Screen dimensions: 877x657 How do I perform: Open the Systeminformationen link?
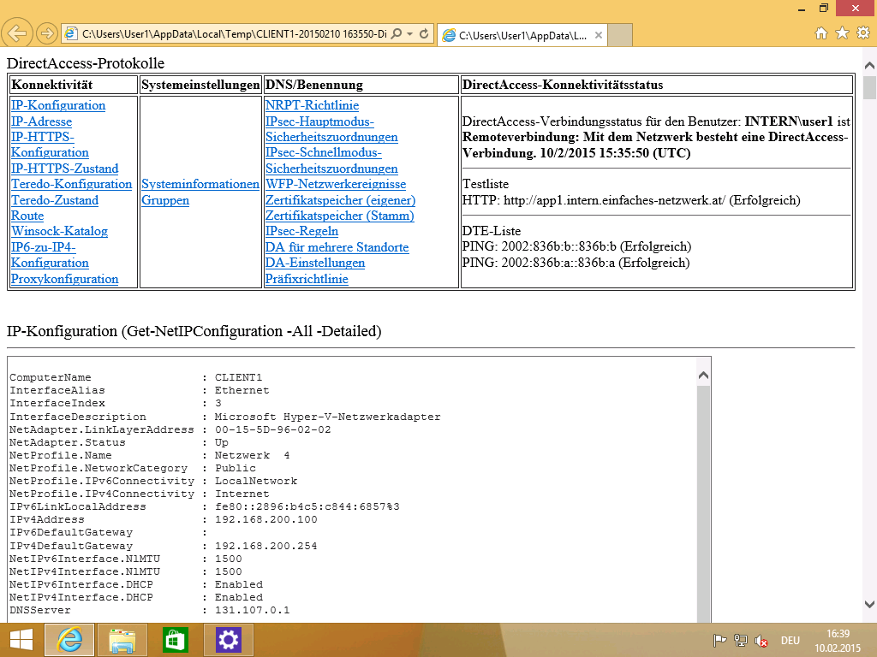[x=200, y=184]
